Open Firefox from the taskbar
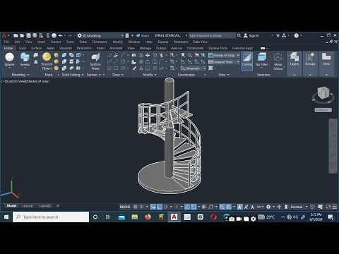The image size is (339, 254). (148, 217)
